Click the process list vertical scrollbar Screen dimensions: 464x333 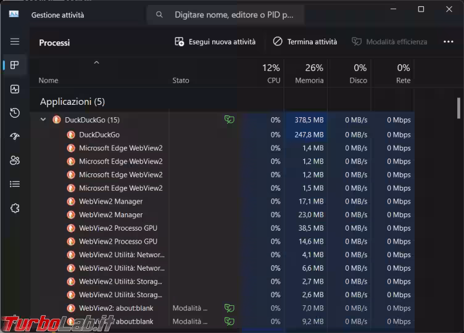[458, 108]
